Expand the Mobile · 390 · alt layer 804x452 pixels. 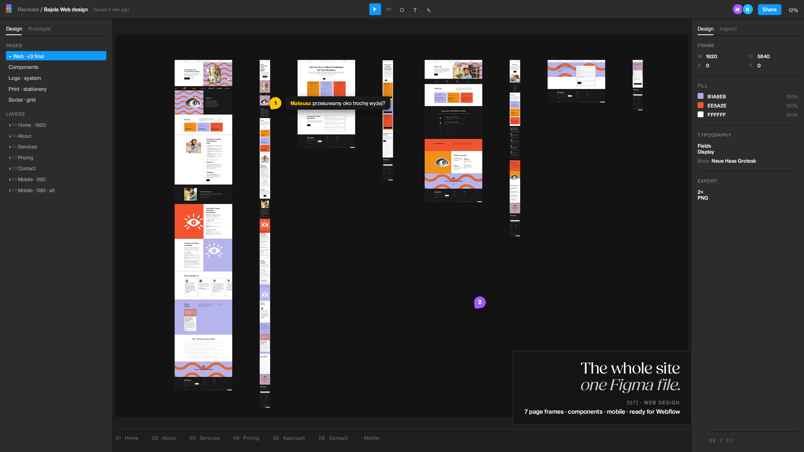[x=10, y=190]
